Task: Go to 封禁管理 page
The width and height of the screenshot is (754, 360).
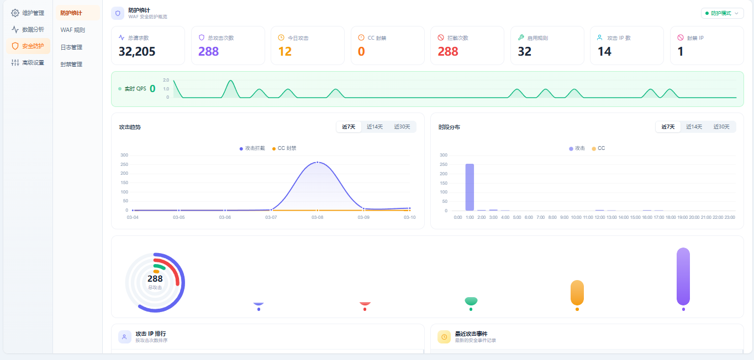Action: tap(71, 65)
